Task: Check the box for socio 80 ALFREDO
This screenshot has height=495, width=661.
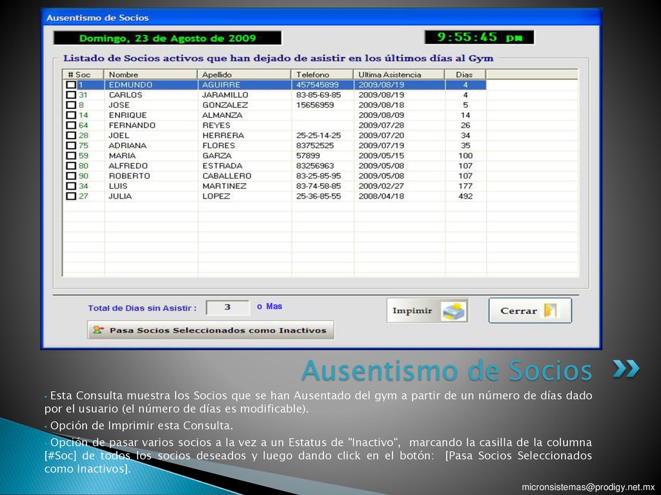Action: (x=71, y=166)
